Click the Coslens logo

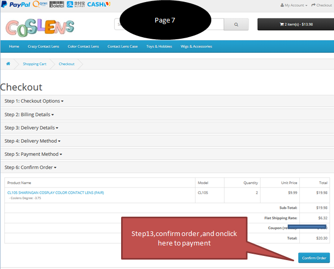(40, 27)
